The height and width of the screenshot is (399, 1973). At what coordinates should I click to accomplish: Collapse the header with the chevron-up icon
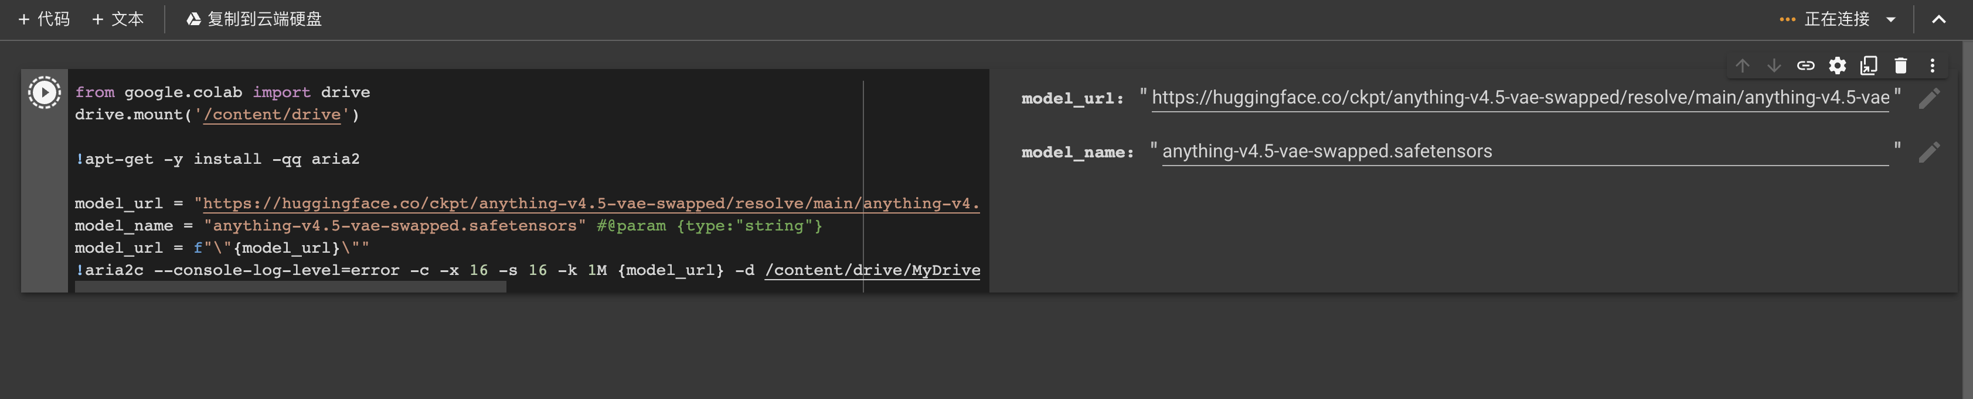(x=1938, y=20)
